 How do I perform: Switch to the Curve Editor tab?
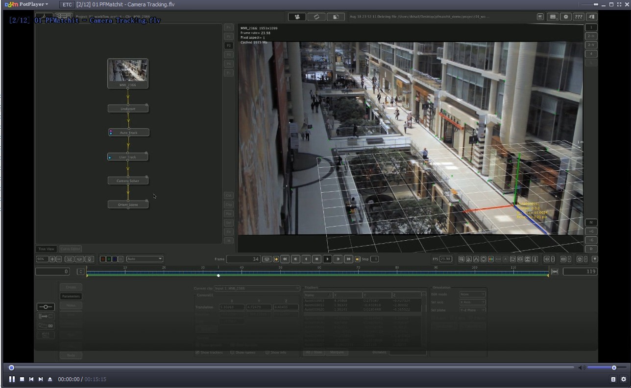pos(70,249)
